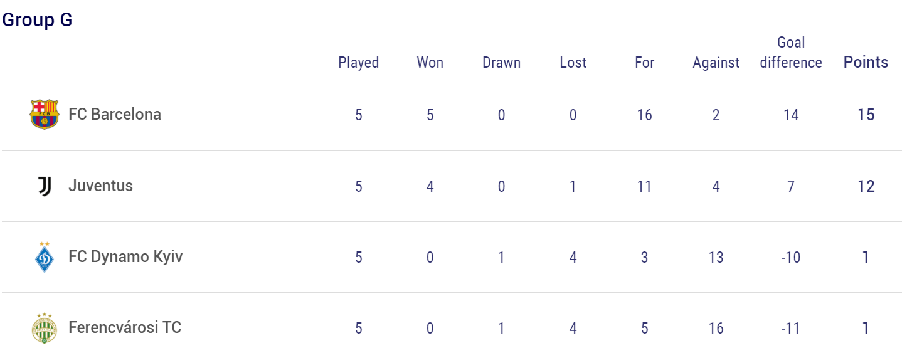Click Ferencvárosi's -11 goal difference value
This screenshot has height=363, width=917.
click(x=791, y=328)
